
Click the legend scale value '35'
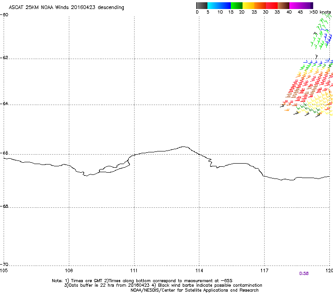coord(277,12)
